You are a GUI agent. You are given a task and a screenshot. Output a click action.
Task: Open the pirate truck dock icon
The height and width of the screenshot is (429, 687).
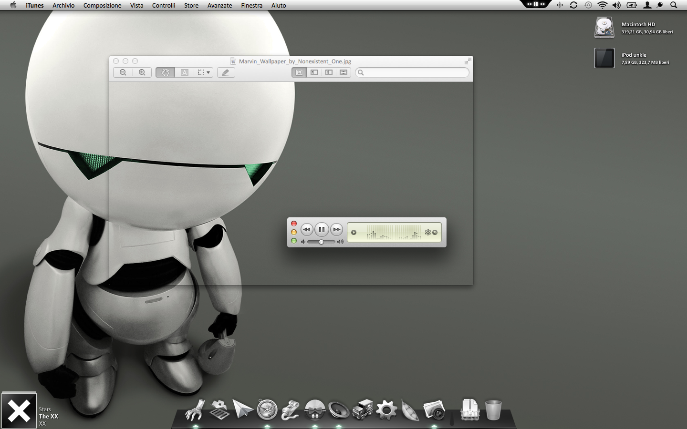(x=363, y=409)
